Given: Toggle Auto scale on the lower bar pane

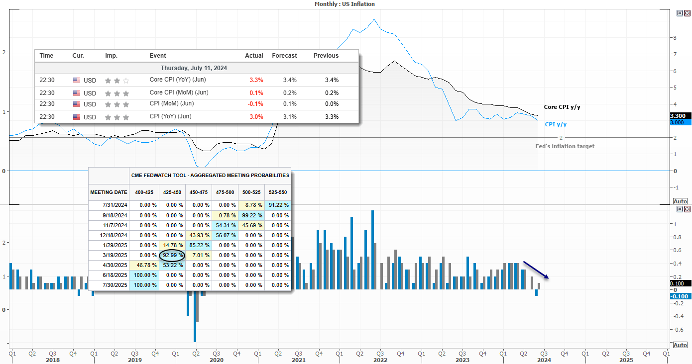Looking at the screenshot, I should pyautogui.click(x=680, y=345).
